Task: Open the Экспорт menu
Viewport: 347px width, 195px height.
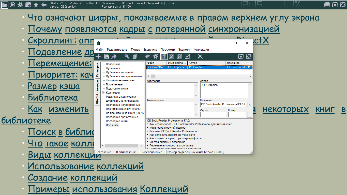Action: point(184,50)
